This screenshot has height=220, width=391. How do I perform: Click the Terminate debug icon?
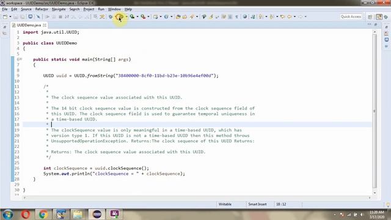pos(60,16)
